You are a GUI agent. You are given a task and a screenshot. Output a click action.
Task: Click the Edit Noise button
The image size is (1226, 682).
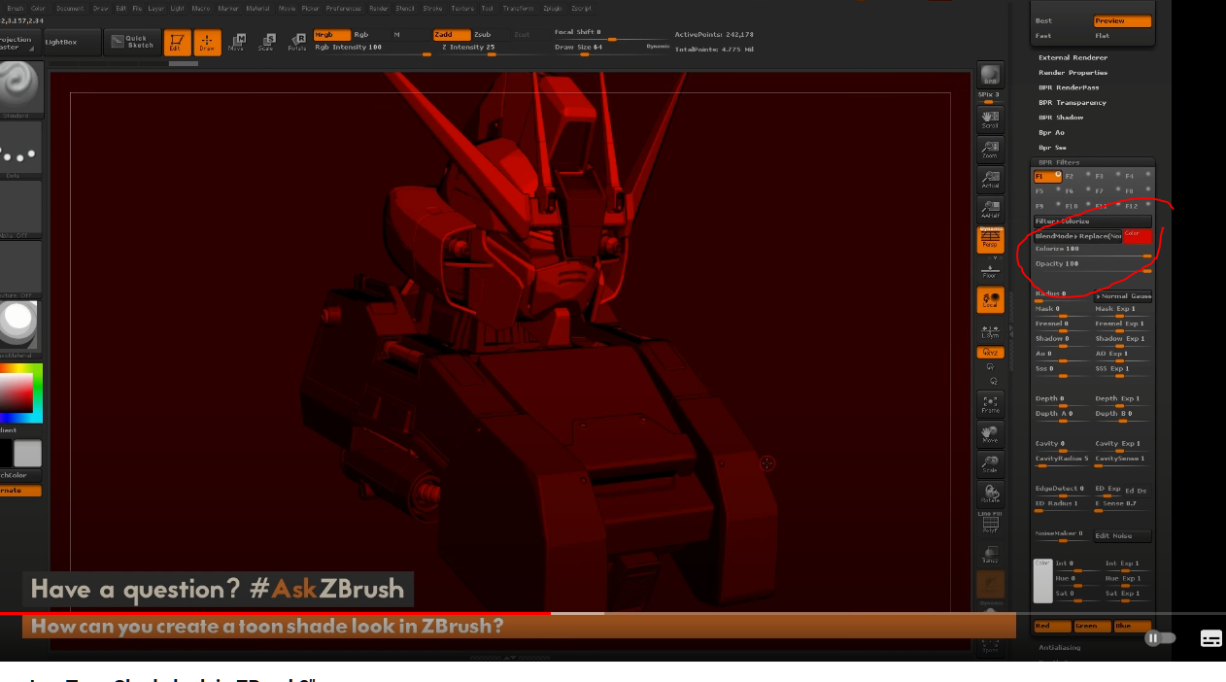tap(1123, 536)
